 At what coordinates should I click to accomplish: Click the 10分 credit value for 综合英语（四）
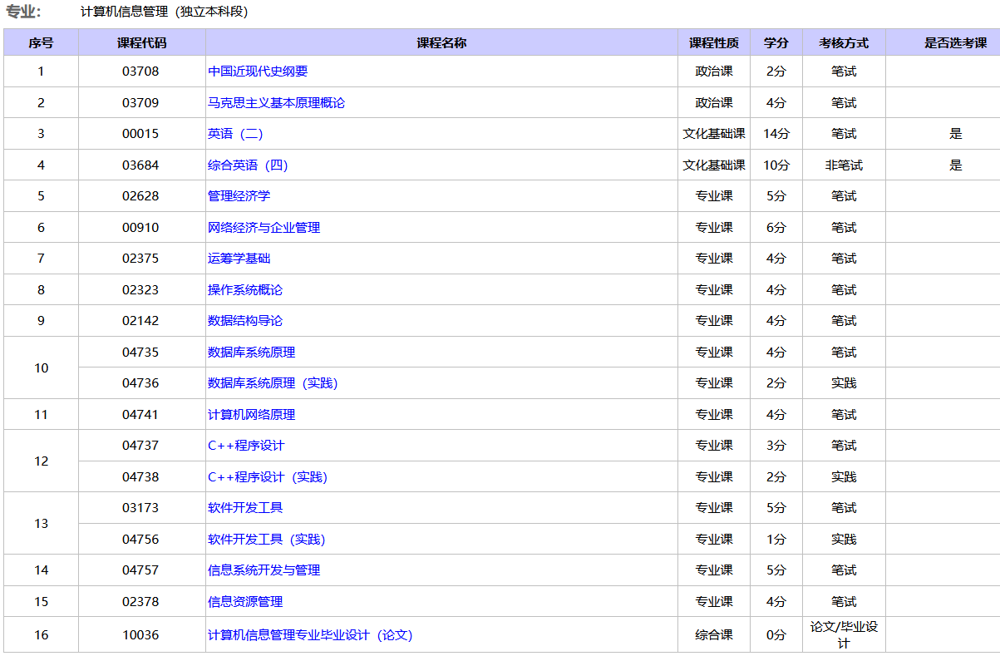click(x=776, y=165)
